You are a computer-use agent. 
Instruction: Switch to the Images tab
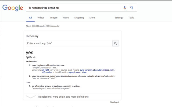[54, 18]
